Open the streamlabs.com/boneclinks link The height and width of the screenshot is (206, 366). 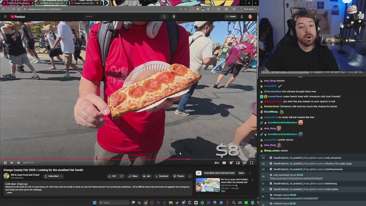coord(285,72)
